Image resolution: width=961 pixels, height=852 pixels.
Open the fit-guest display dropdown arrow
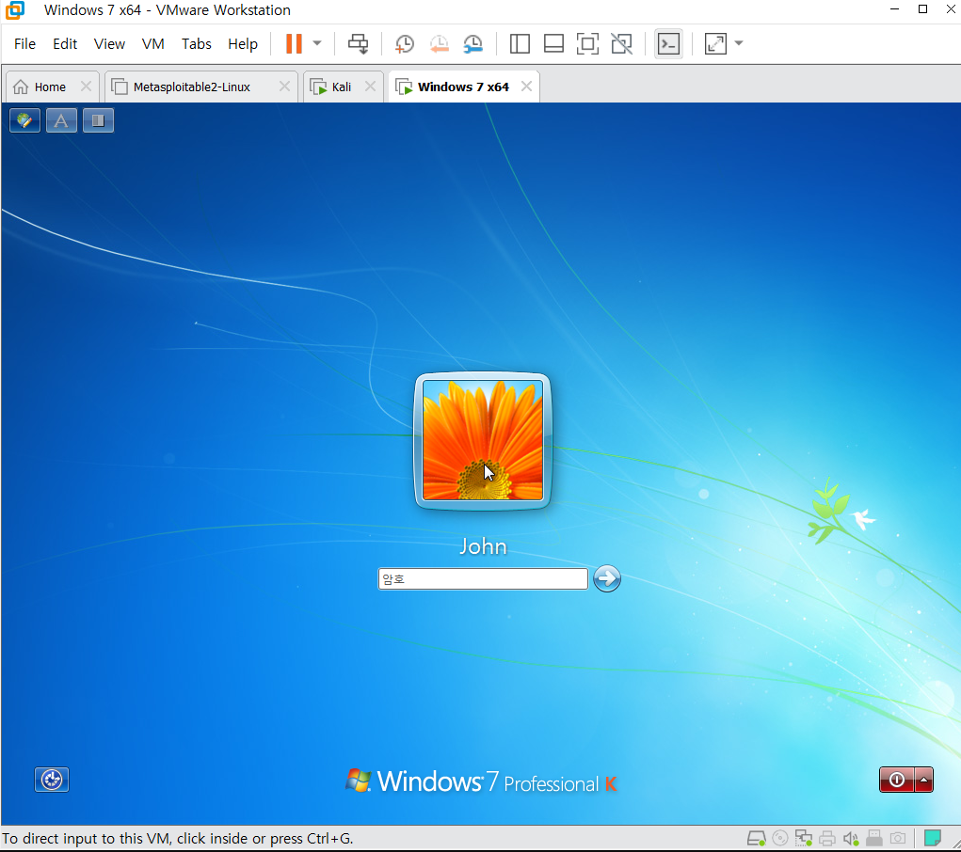[738, 43]
